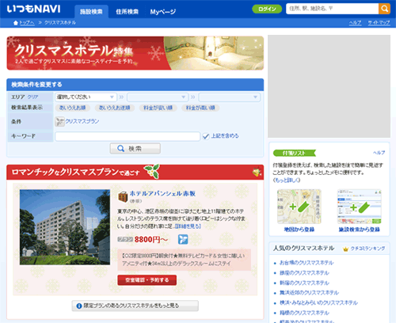The height and width of the screenshot is (323, 396).
Task: Select the あいうえお順 sort option
Action: coord(72,108)
